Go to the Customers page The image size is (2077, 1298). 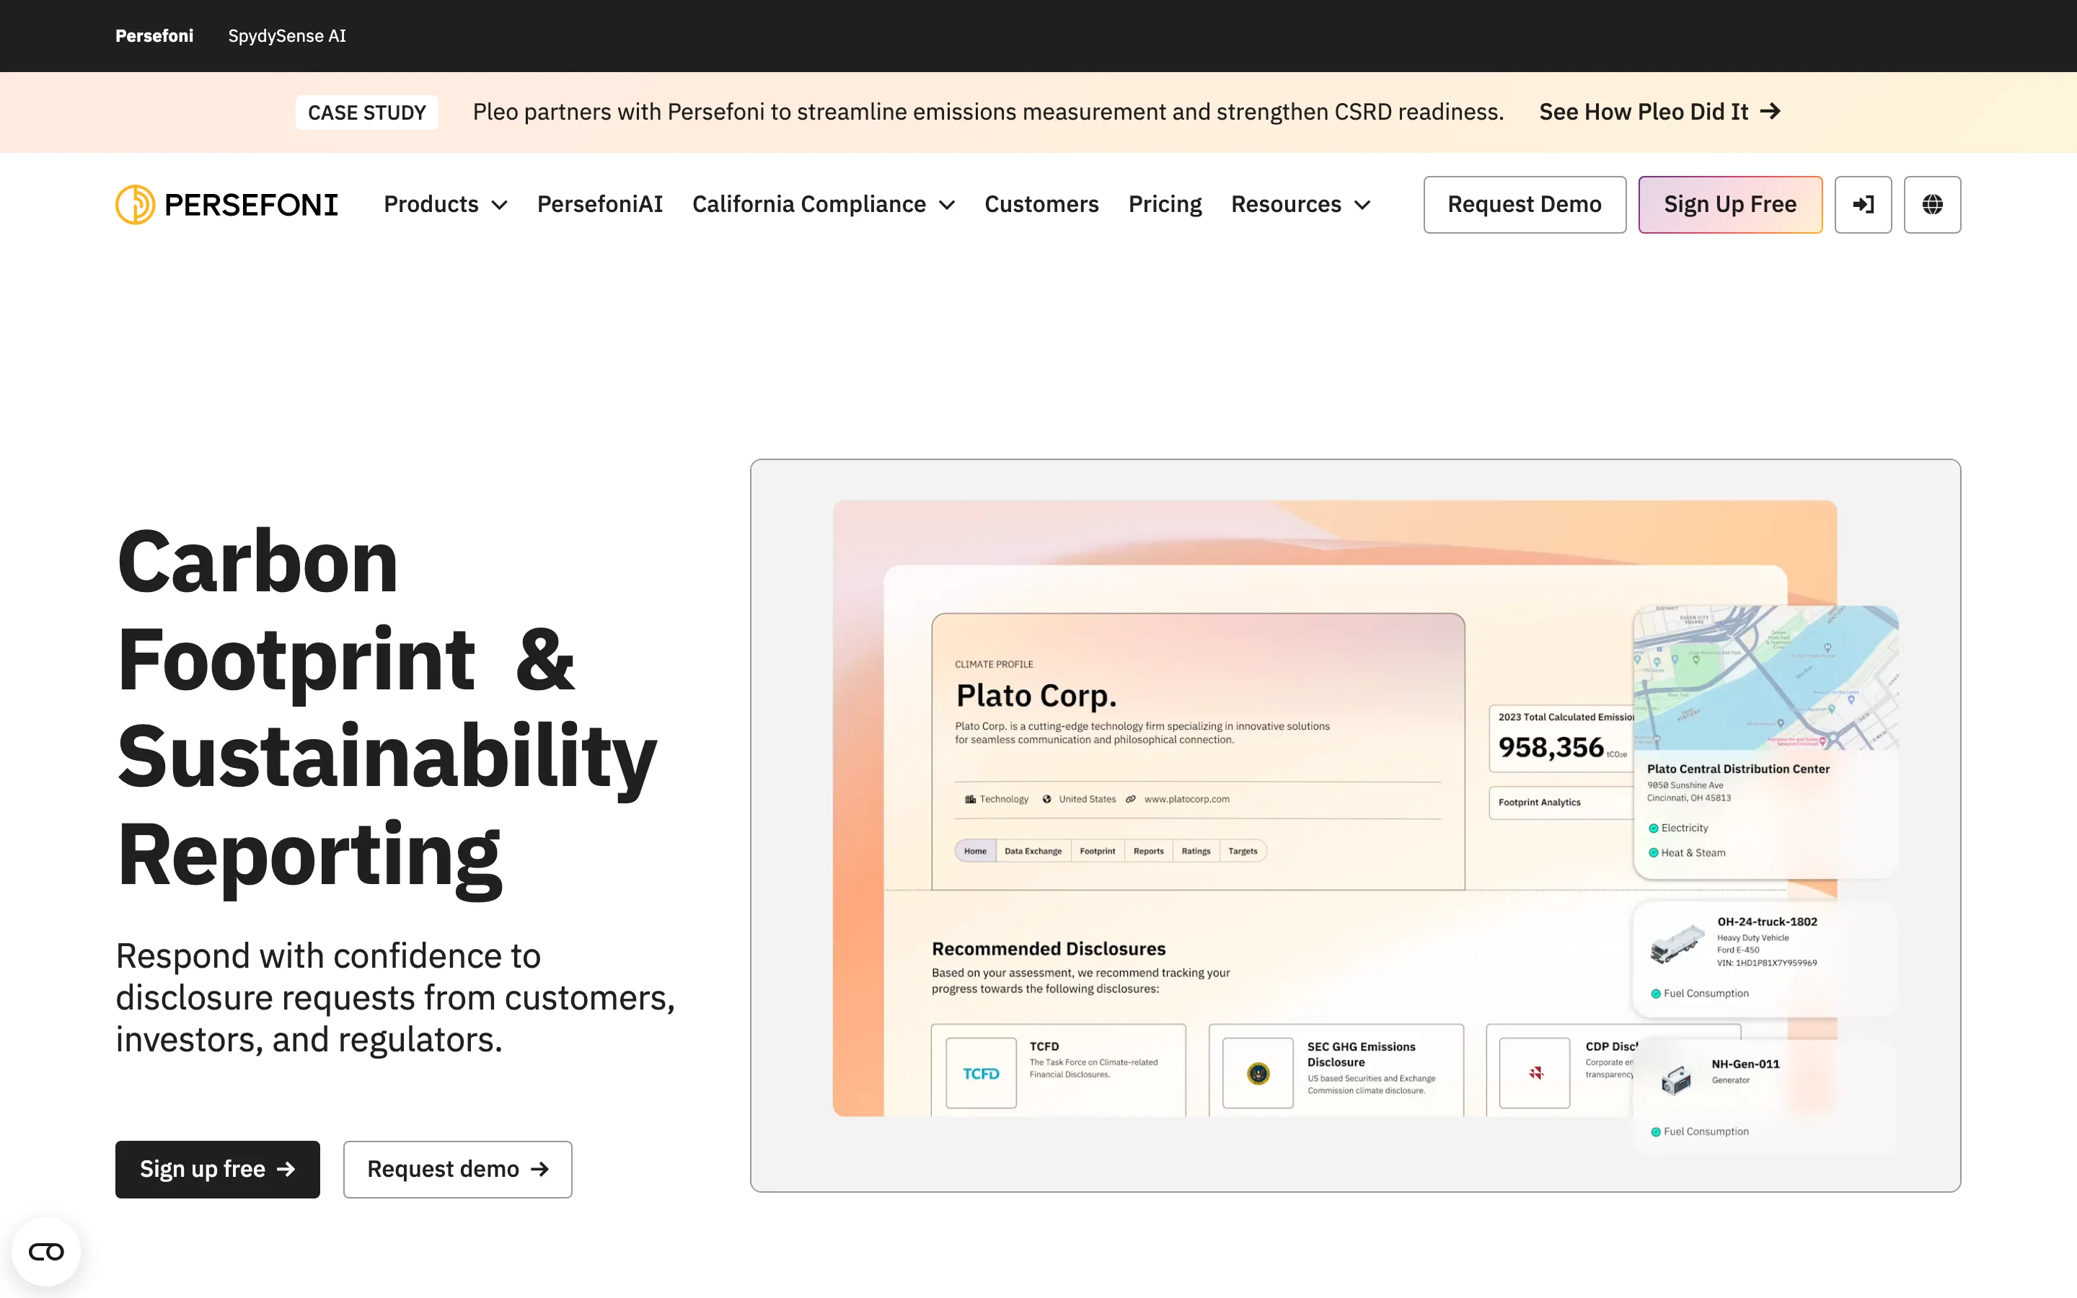coord(1041,204)
